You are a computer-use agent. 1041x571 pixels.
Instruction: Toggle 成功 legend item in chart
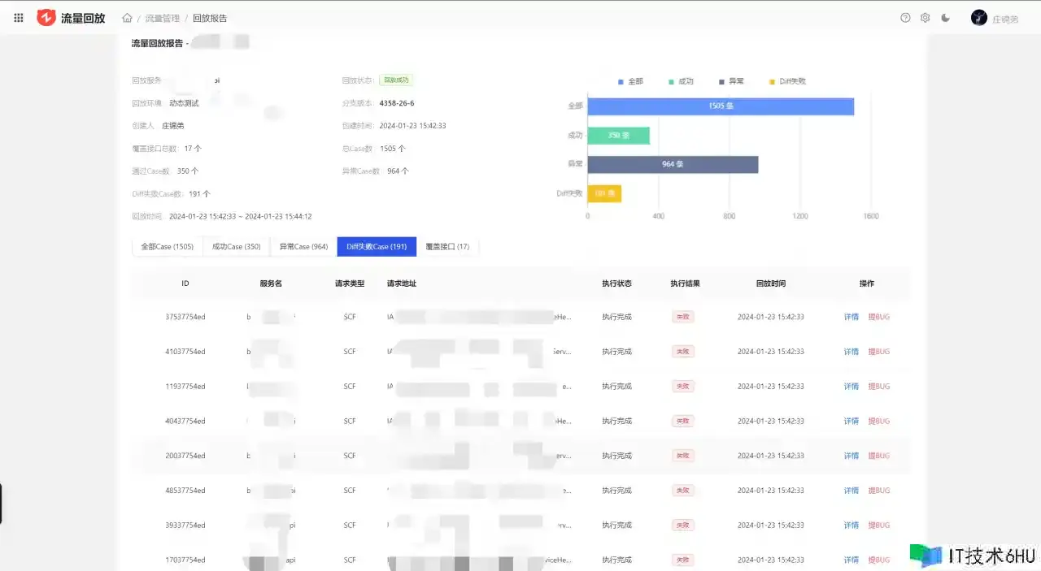[681, 81]
